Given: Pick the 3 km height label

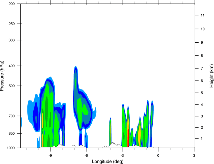Looking at the screenshot, I should [x=202, y=116].
